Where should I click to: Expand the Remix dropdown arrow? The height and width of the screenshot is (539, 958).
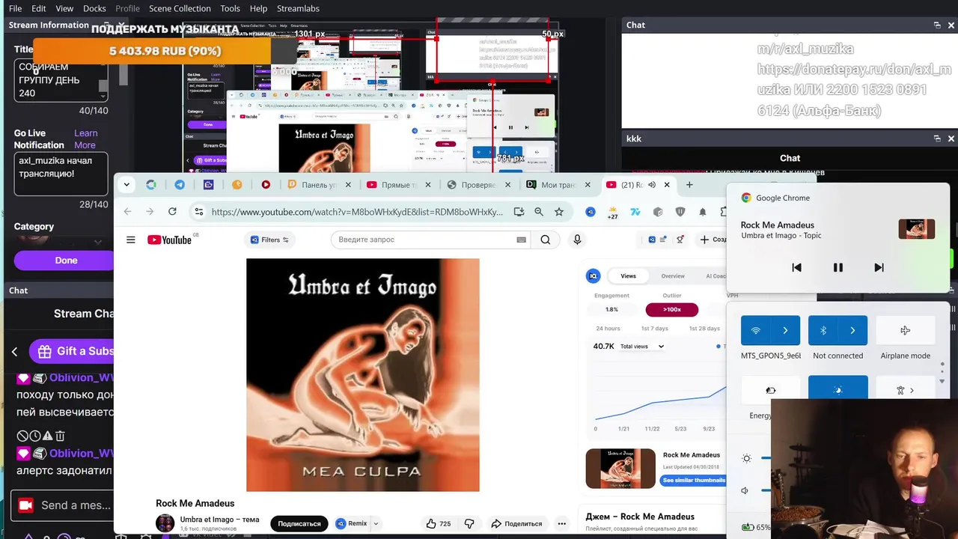pos(376,523)
